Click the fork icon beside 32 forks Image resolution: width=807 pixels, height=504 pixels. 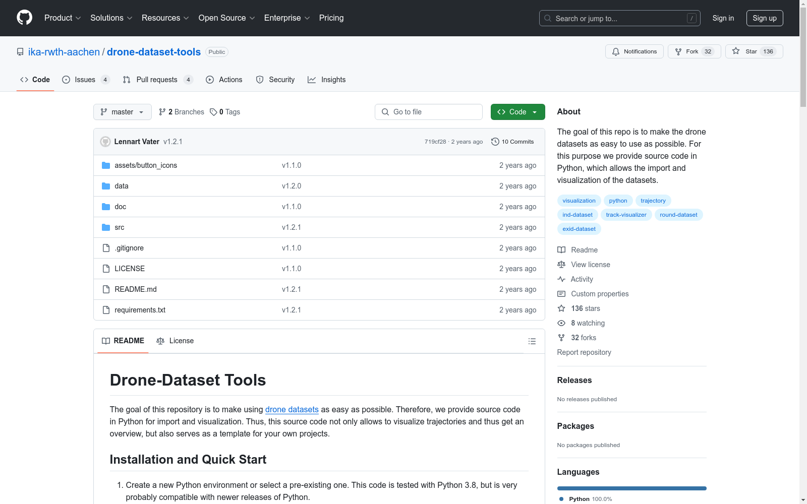point(561,338)
